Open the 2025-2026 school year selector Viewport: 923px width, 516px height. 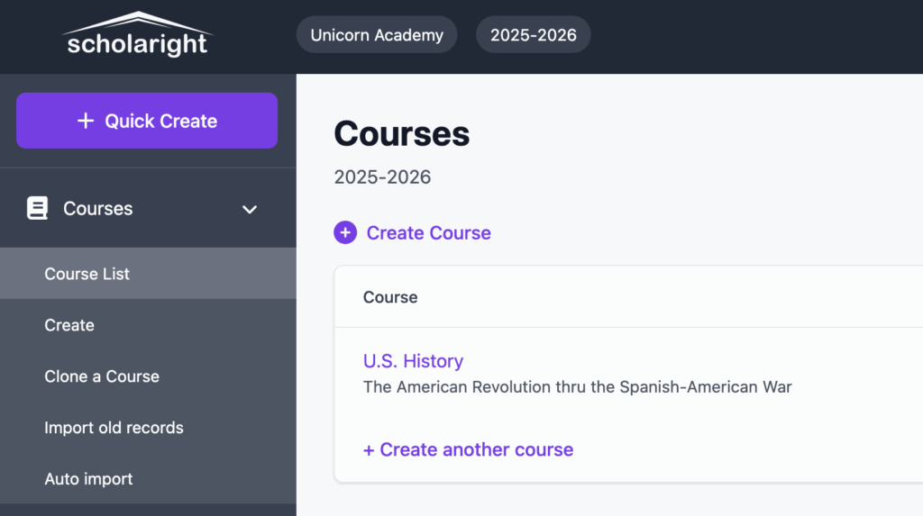533,36
